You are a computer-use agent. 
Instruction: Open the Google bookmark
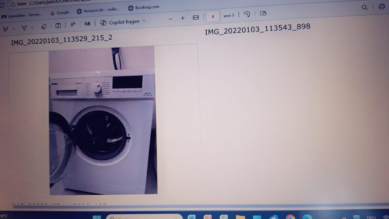point(60,13)
